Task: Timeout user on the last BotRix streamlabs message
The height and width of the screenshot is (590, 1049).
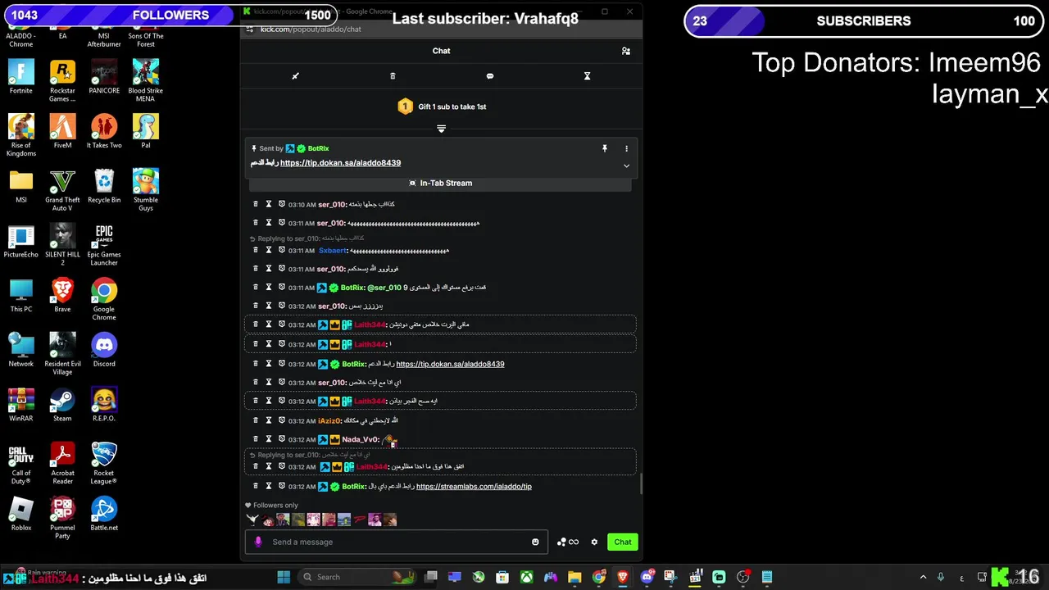Action: (x=269, y=487)
